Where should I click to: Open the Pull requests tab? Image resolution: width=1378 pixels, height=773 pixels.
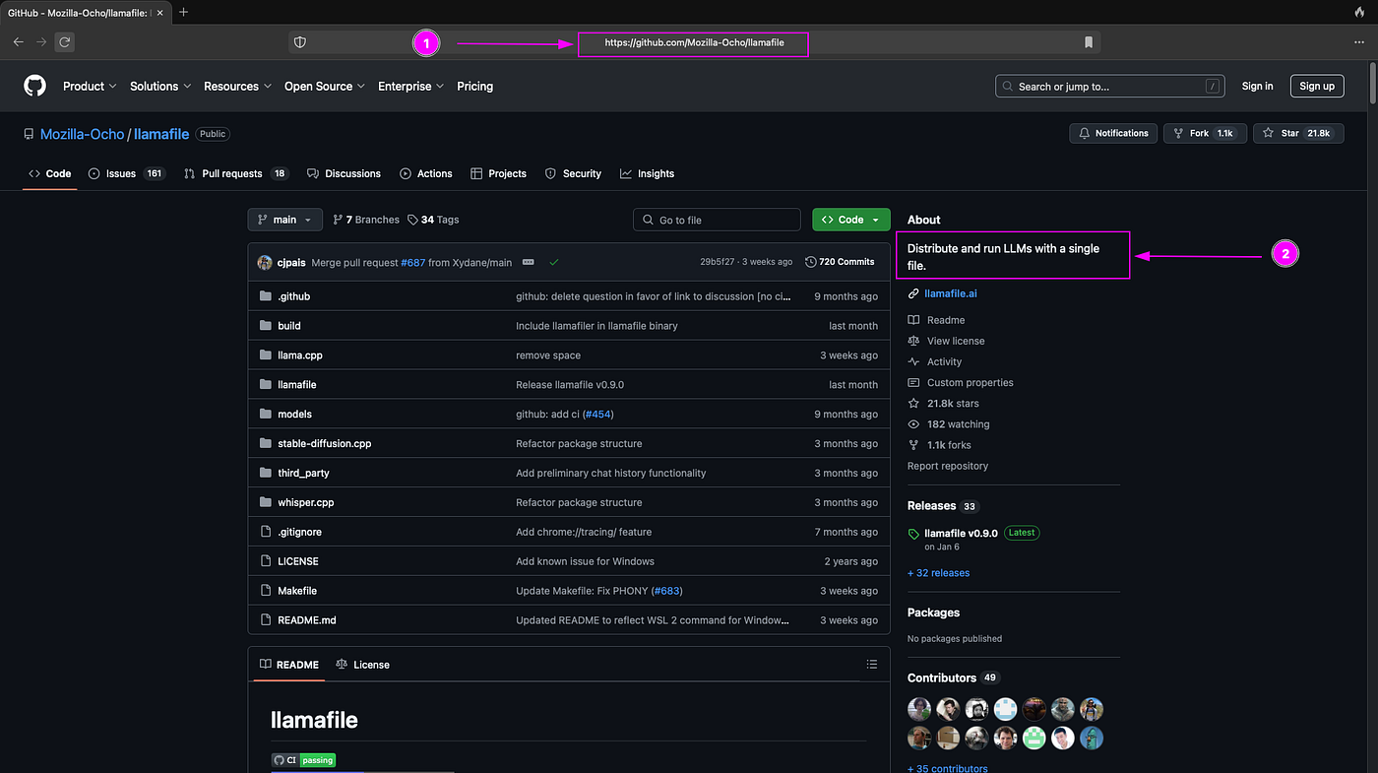point(235,173)
